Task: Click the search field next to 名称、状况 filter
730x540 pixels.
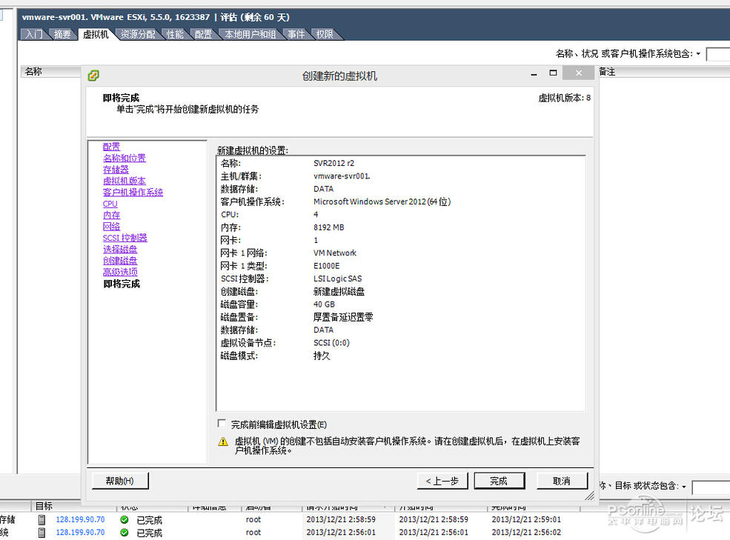Action: pyautogui.click(x=718, y=54)
